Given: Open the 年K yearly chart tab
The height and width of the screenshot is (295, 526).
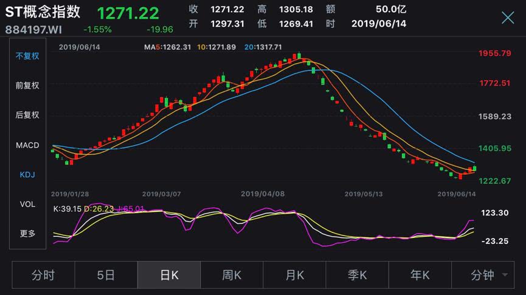Looking at the screenshot, I should click(420, 275).
